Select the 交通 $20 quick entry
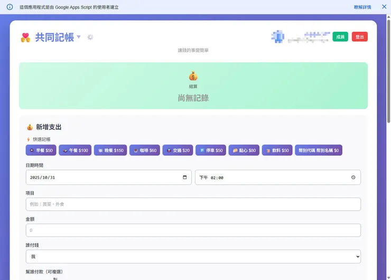The height and width of the screenshot is (280, 391). tap(178, 150)
